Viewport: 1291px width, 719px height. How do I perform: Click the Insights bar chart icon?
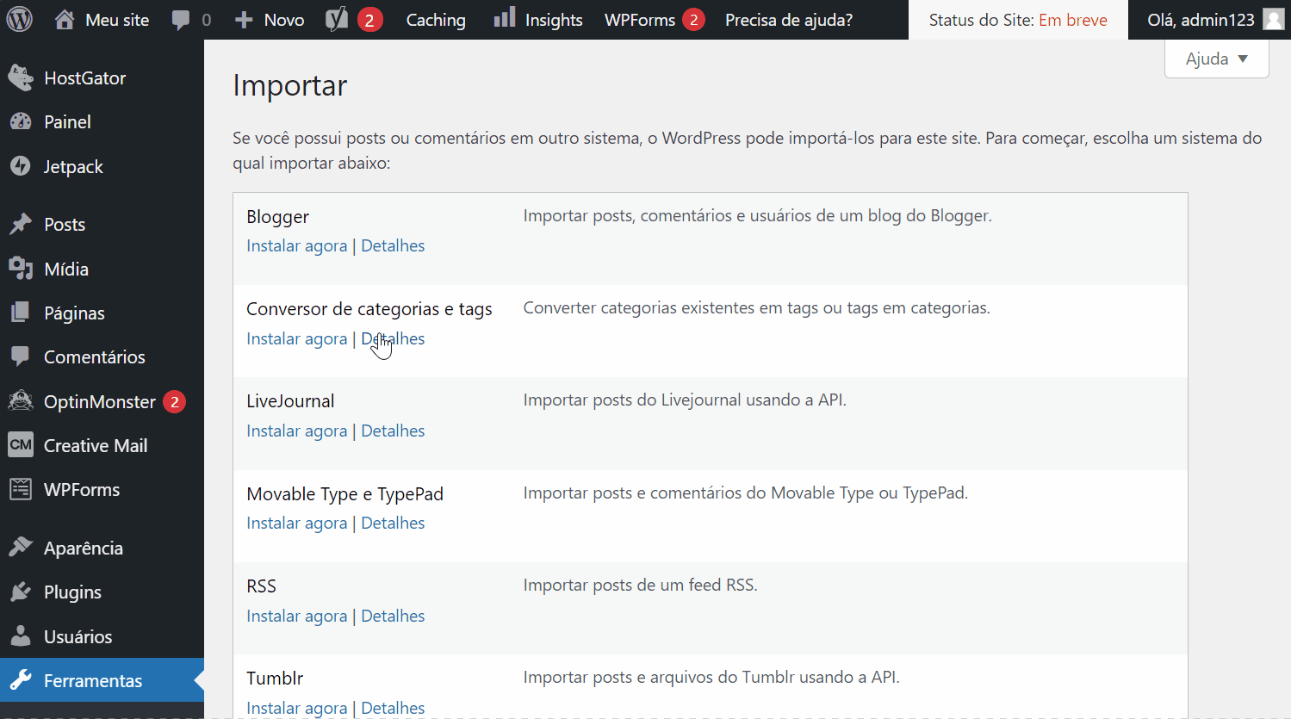[x=505, y=17]
